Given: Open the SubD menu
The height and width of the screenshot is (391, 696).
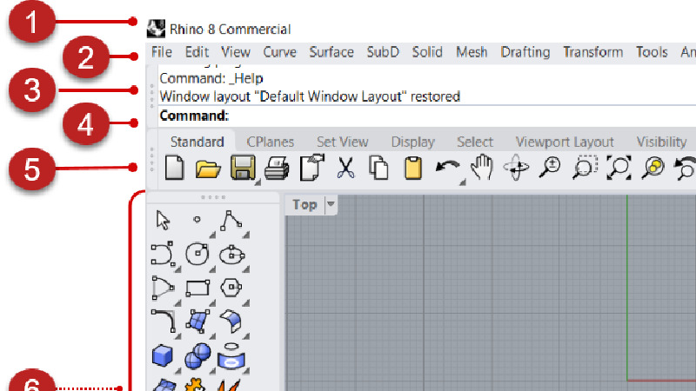Looking at the screenshot, I should [383, 52].
